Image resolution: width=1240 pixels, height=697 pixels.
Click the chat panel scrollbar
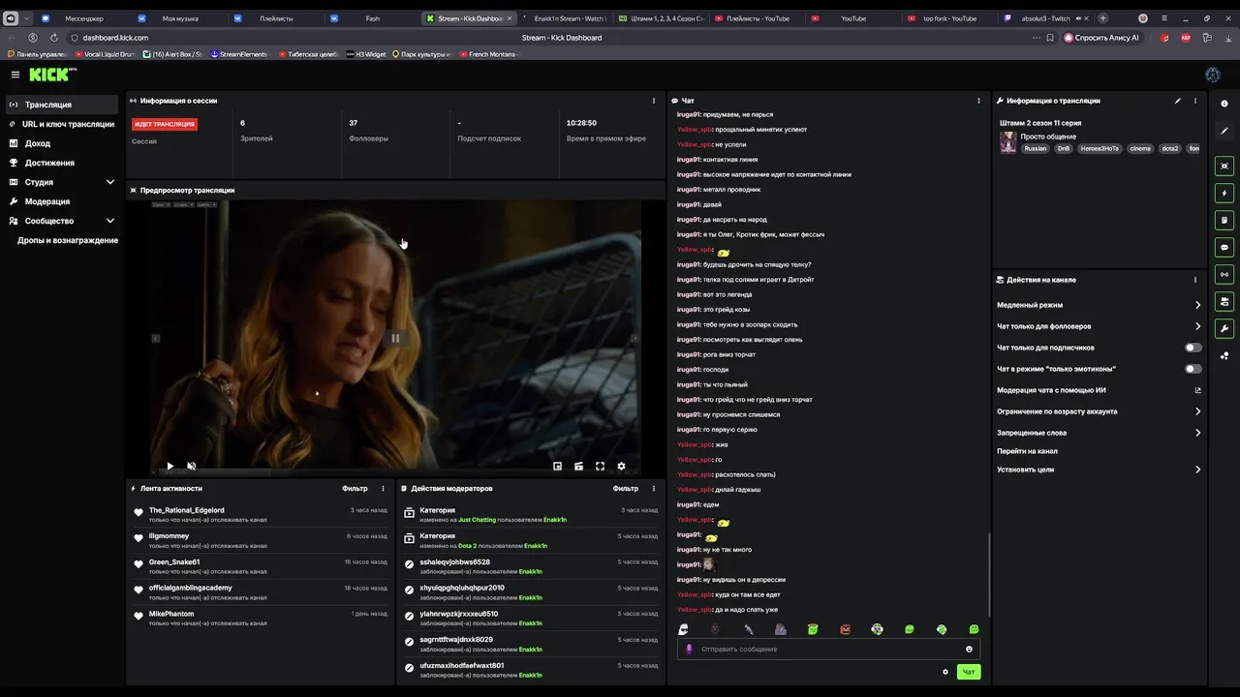pyautogui.click(x=989, y=573)
